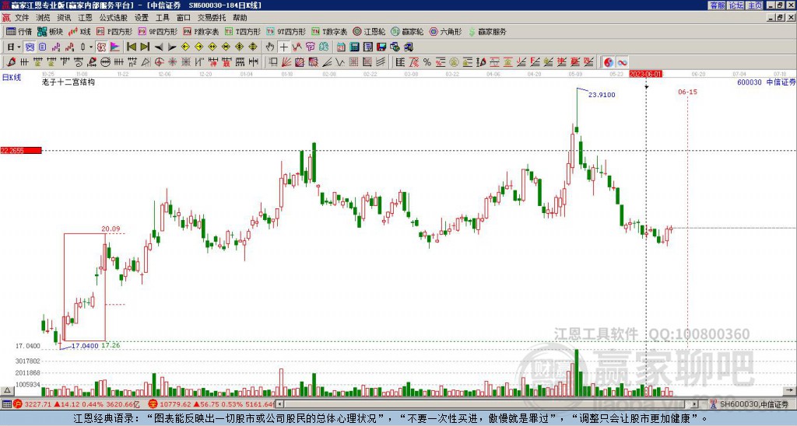Toggle the 权 rights-adjustment button
The image size is (797, 426).
(101, 47)
